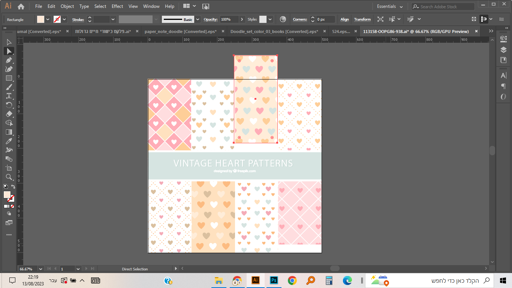Click the fill color swatch in control bar
Viewport: 512px width, 288px height.
pos(40,19)
